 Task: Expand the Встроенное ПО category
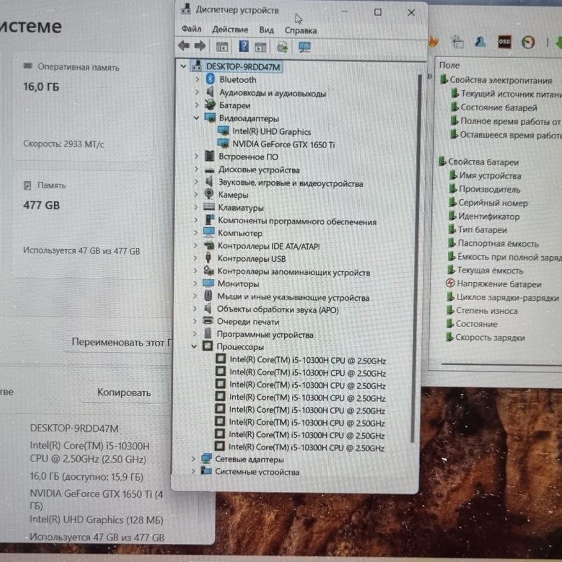click(x=196, y=156)
